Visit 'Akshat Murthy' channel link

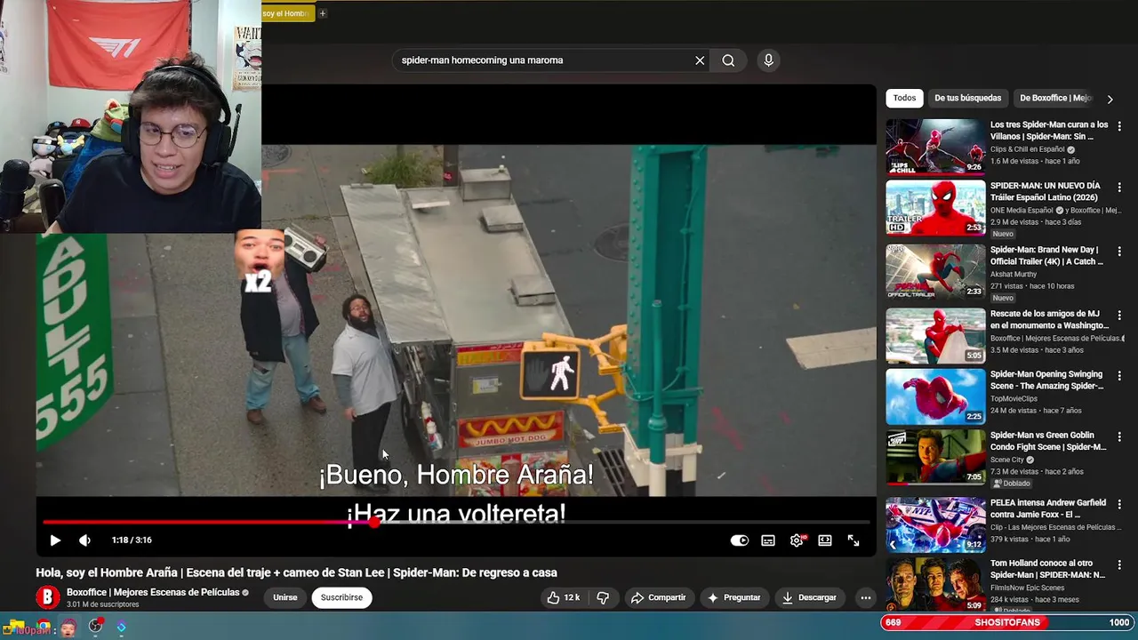pyautogui.click(x=1015, y=275)
